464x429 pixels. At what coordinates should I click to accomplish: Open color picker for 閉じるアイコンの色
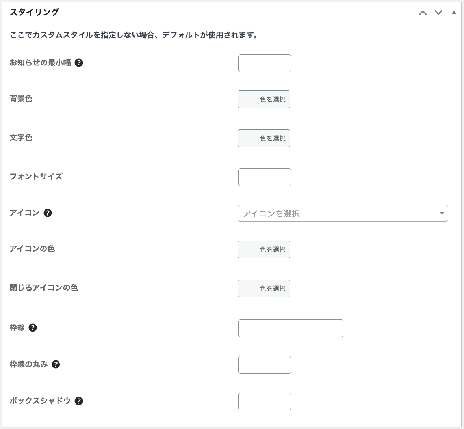[273, 289]
